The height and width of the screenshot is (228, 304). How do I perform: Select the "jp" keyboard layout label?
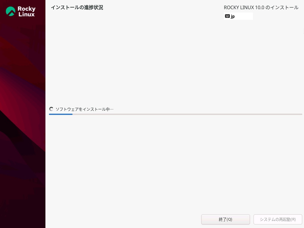click(x=233, y=17)
